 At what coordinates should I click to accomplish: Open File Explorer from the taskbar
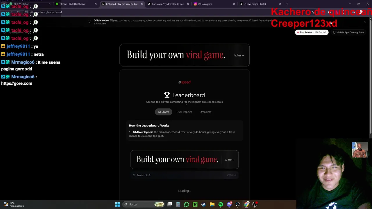tap(212, 204)
